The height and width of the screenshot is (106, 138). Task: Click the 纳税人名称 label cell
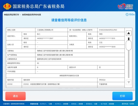[21, 30]
